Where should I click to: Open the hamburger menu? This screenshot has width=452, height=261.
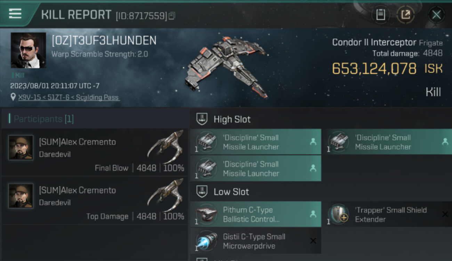pyautogui.click(x=15, y=14)
